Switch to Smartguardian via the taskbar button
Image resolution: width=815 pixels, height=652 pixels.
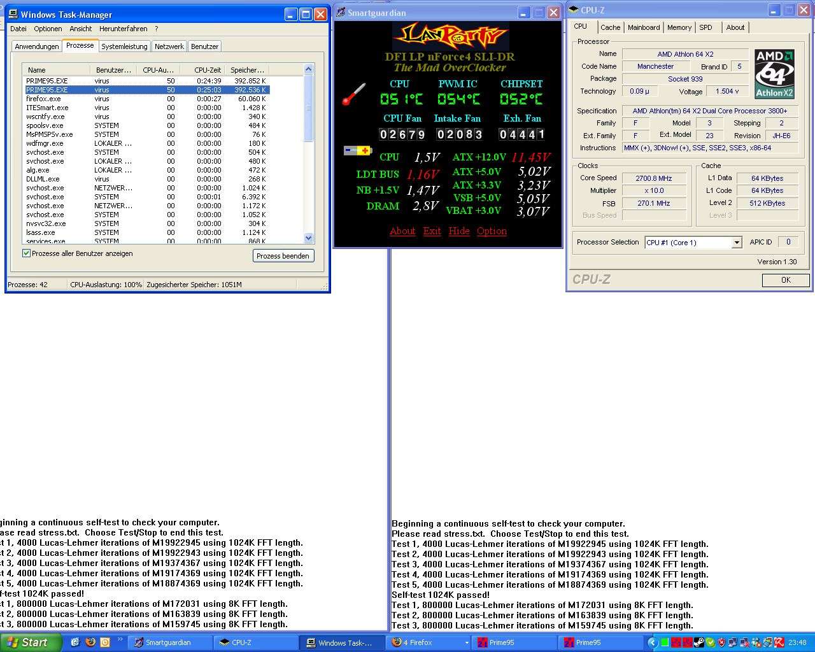[170, 643]
